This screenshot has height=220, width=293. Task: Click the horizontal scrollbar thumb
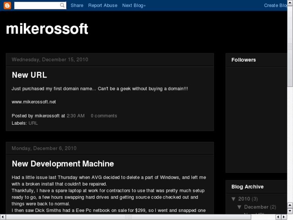[128, 217]
